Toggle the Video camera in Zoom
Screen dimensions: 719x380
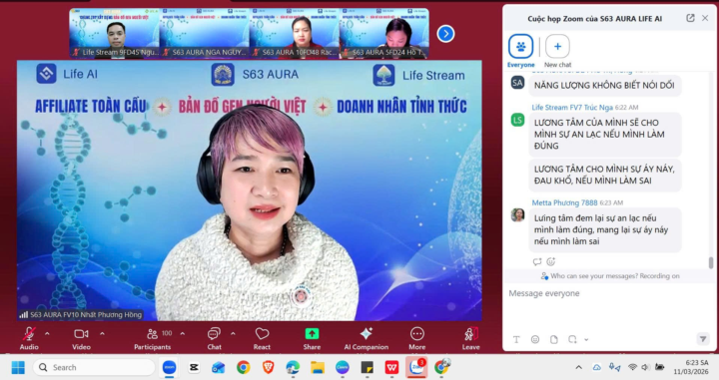click(81, 334)
